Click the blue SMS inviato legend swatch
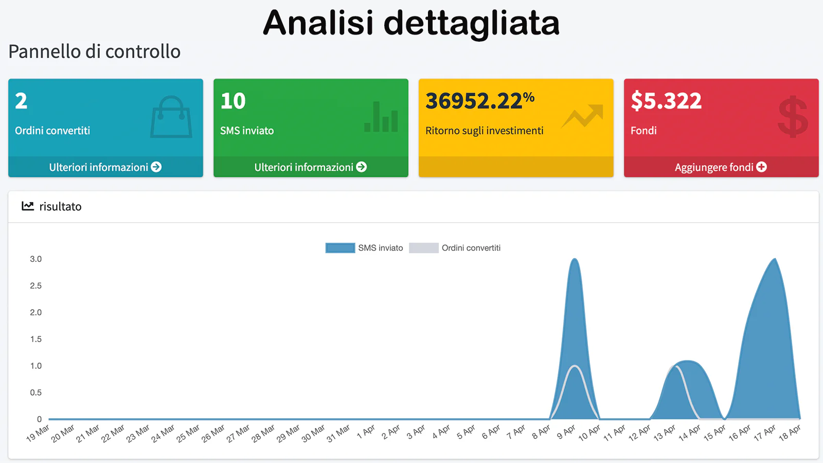The height and width of the screenshot is (463, 823). click(340, 248)
